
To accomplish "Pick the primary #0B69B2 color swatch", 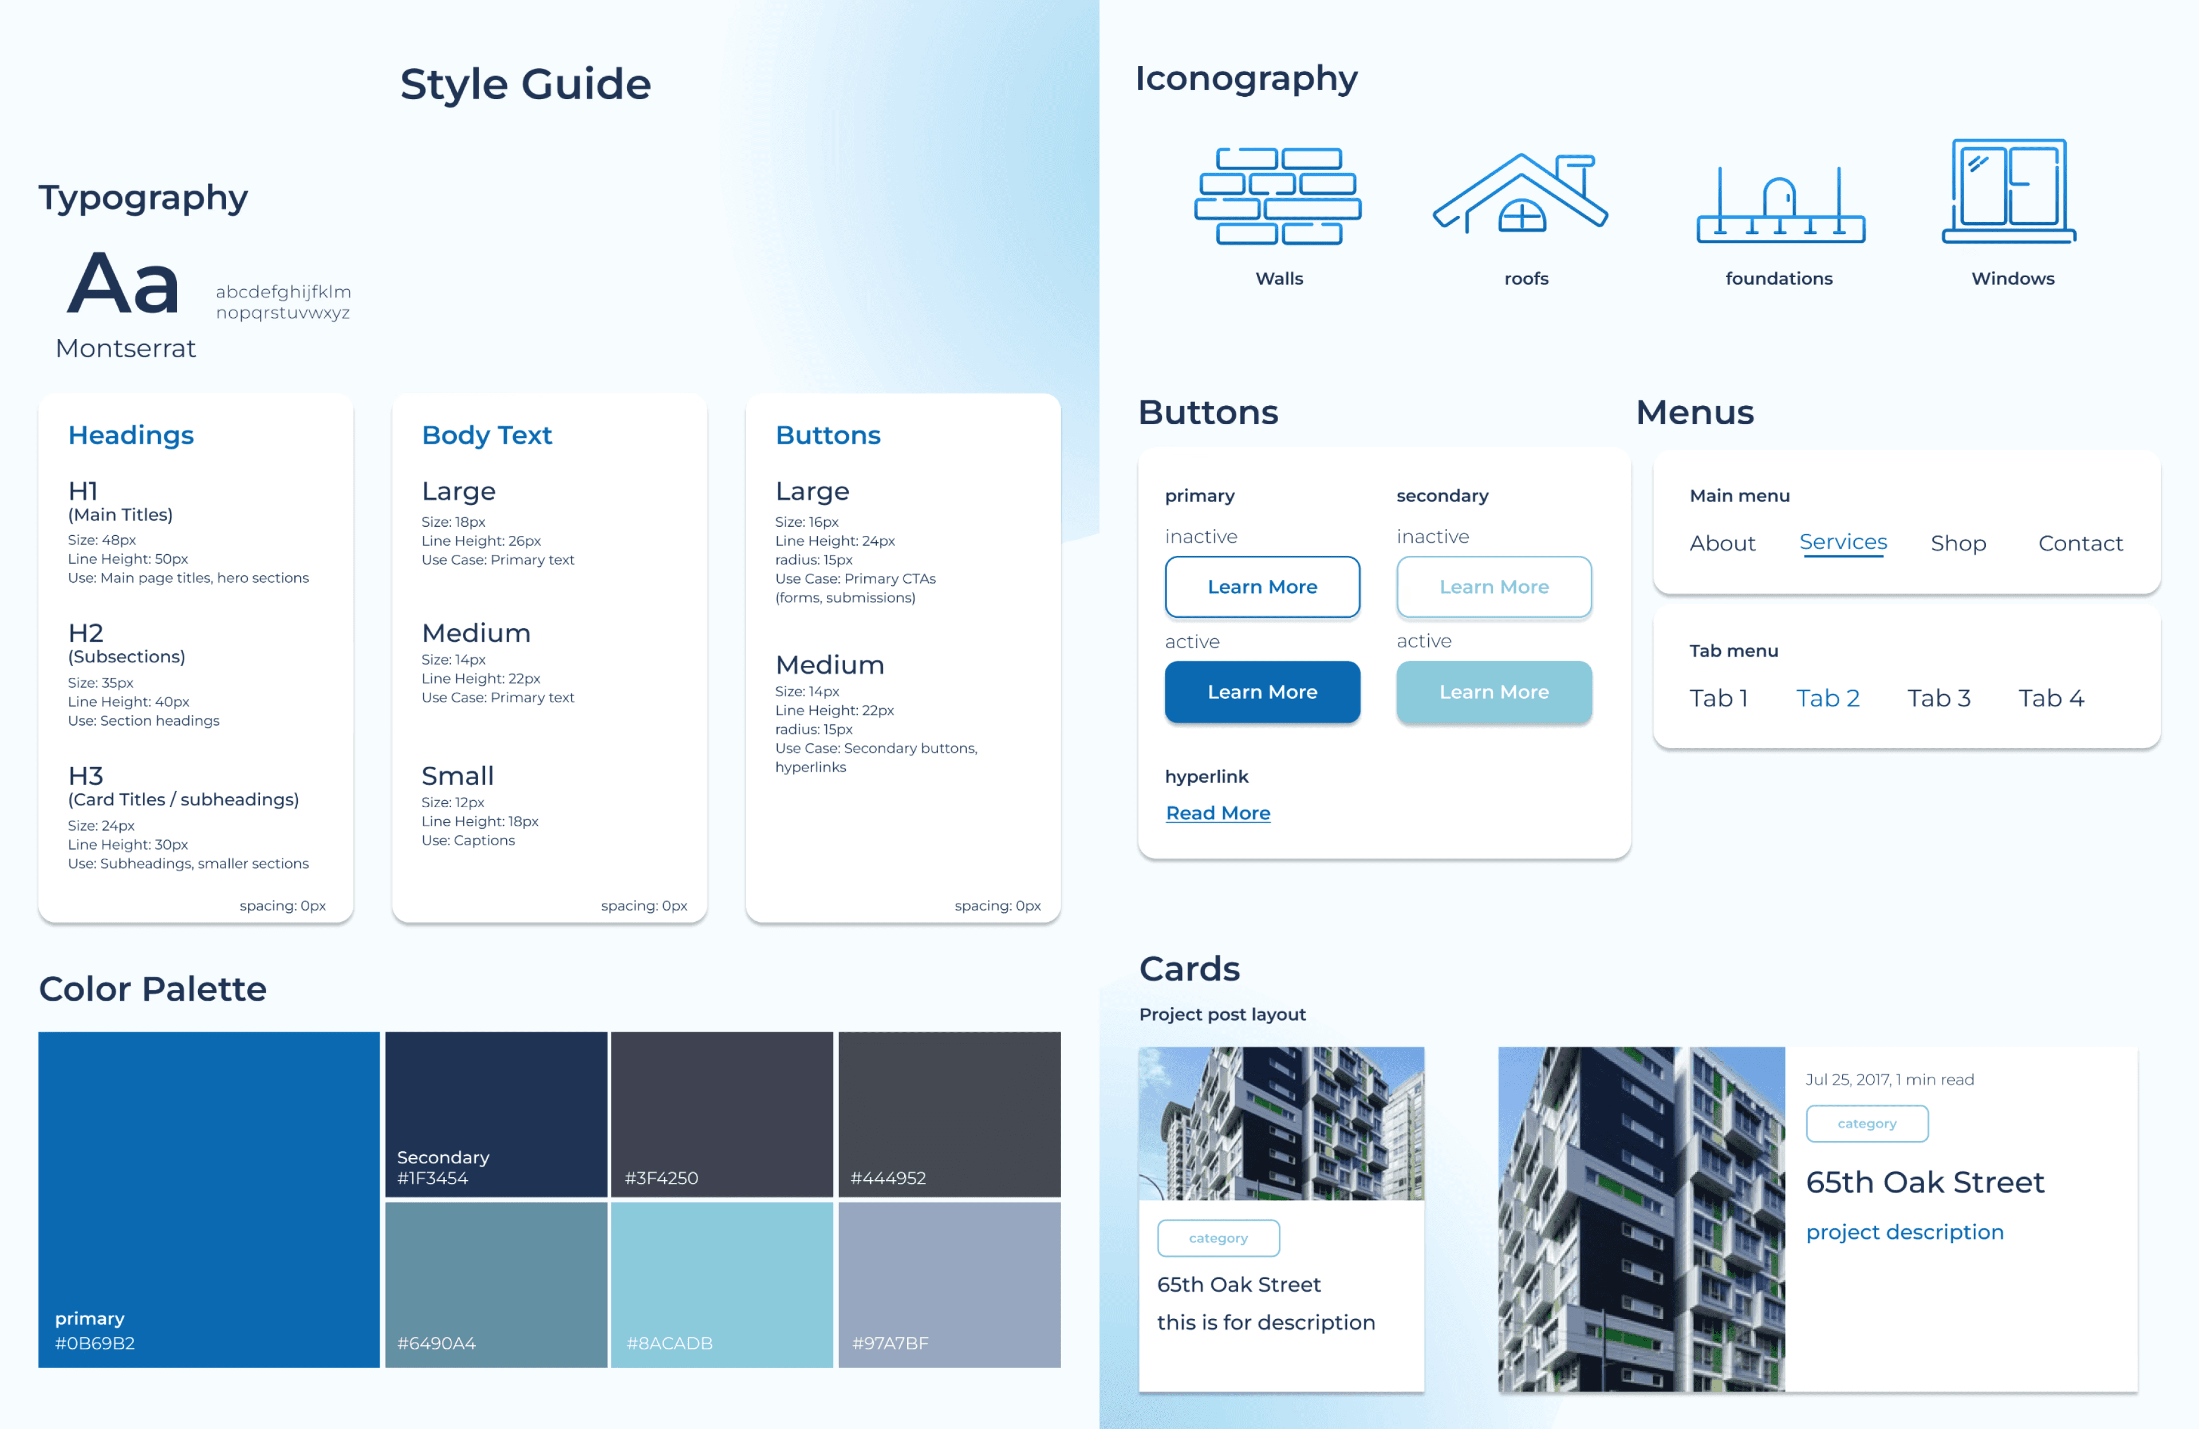I will click(x=209, y=1198).
